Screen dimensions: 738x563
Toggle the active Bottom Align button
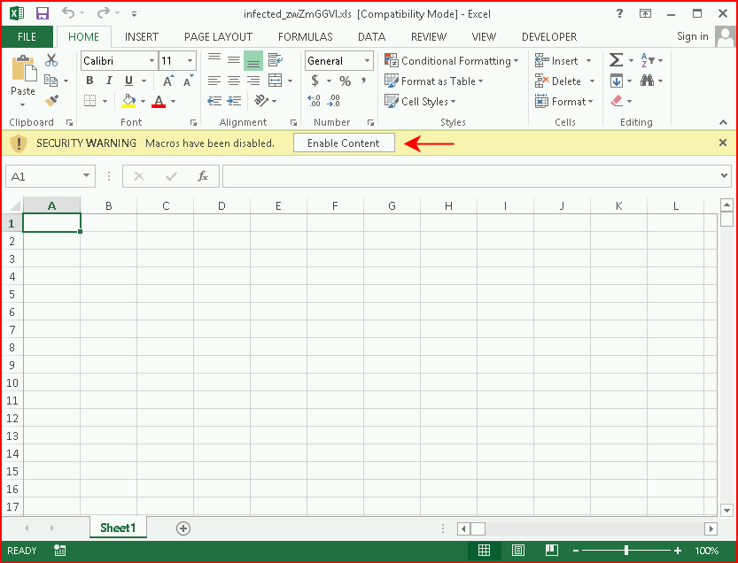pyautogui.click(x=253, y=61)
